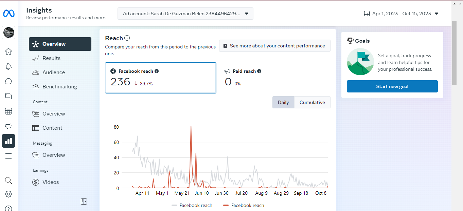Screen dimensions: 463x211
Task: Open Notifications bell icon
Action: coord(8,66)
